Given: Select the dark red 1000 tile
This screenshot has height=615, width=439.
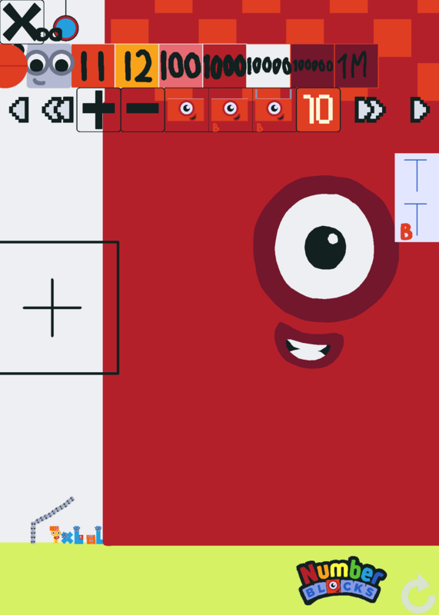Looking at the screenshot, I should (224, 65).
